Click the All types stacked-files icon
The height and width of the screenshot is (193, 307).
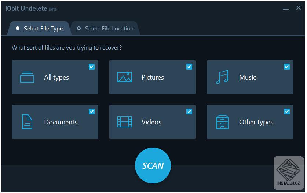coord(27,77)
